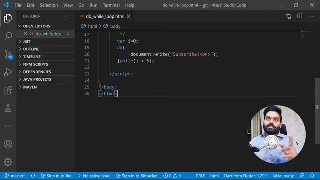The height and width of the screenshot is (180, 320).
Task: Open the Run menu
Action: point(93,5)
